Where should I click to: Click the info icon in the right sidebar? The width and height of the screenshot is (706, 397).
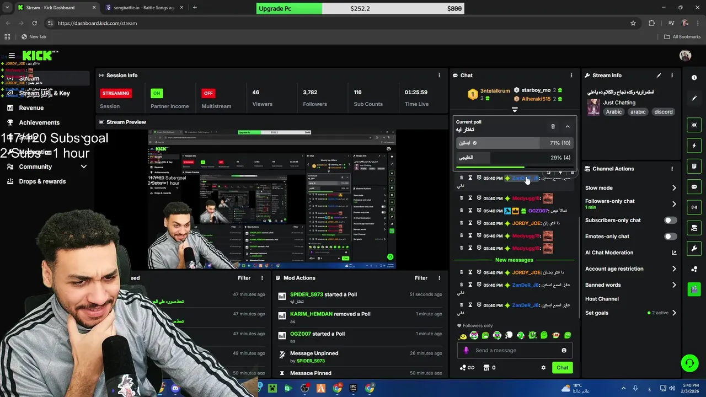(694, 78)
